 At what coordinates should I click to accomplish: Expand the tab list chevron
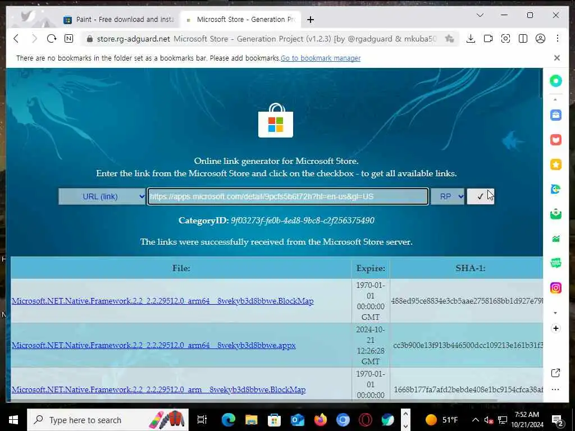click(480, 15)
